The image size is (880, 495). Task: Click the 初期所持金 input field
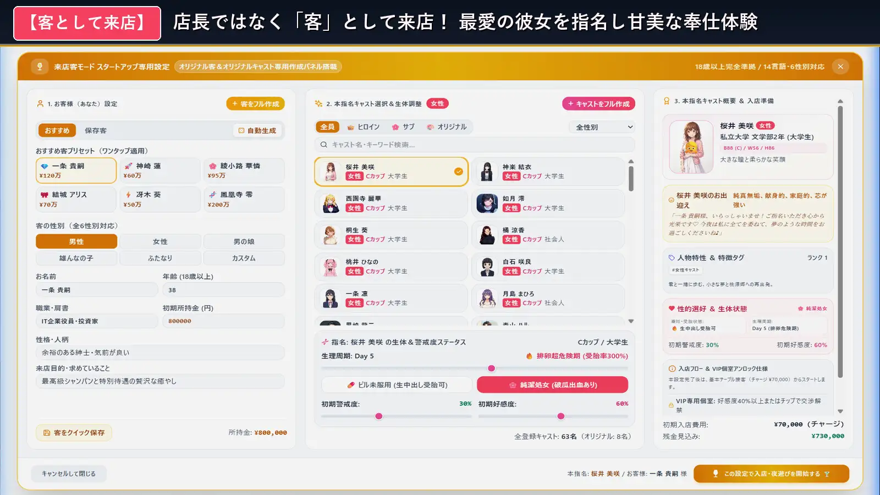coord(223,321)
